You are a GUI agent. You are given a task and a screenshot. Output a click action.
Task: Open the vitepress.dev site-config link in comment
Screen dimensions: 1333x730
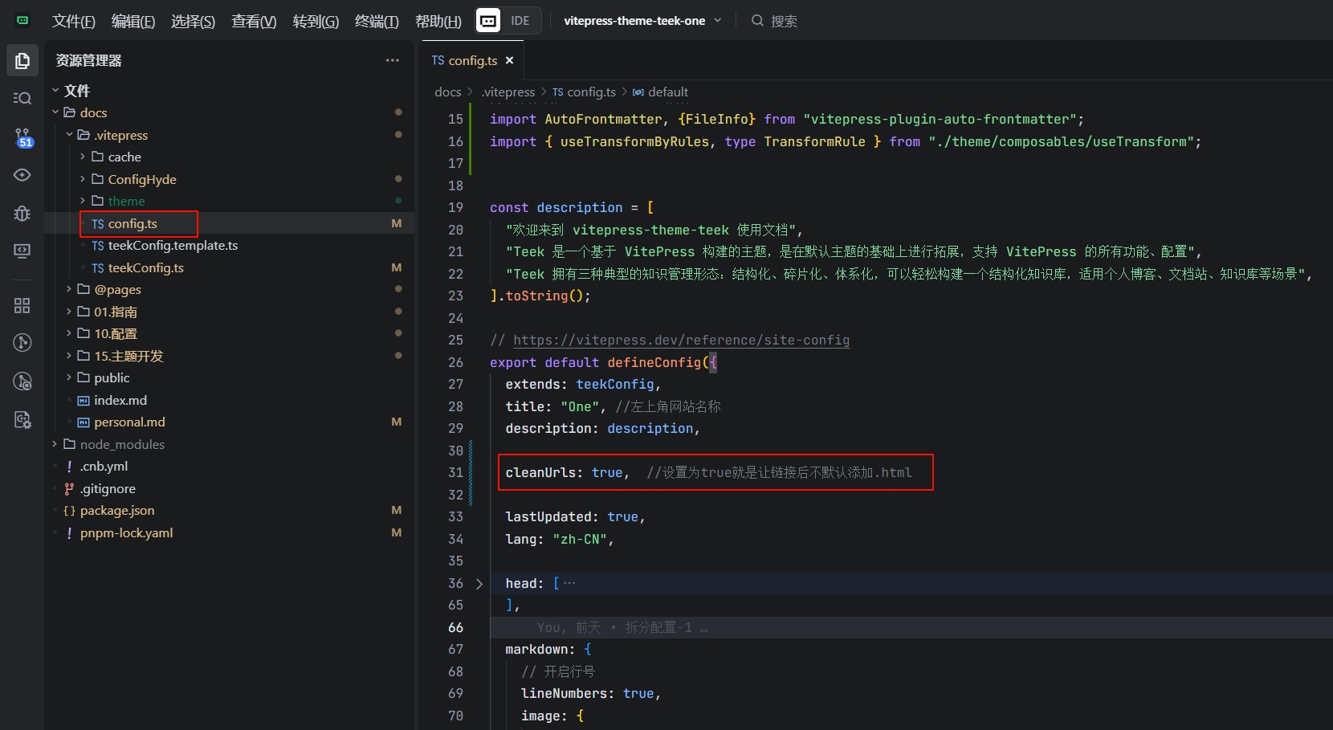[681, 340]
